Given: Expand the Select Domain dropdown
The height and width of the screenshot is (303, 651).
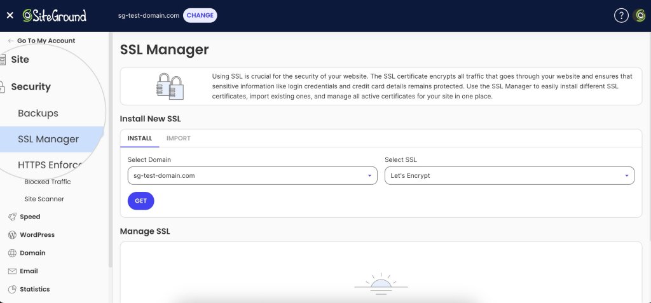Looking at the screenshot, I should pyautogui.click(x=252, y=176).
